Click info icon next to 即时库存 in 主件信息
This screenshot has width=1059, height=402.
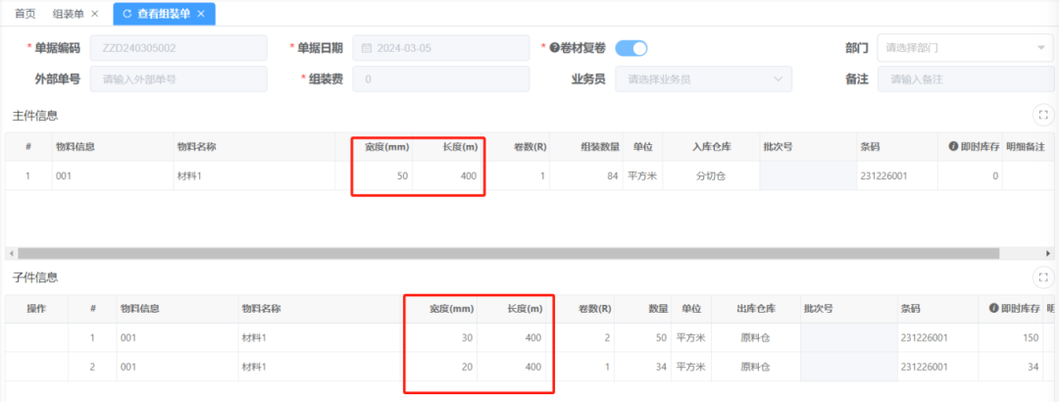coord(952,147)
